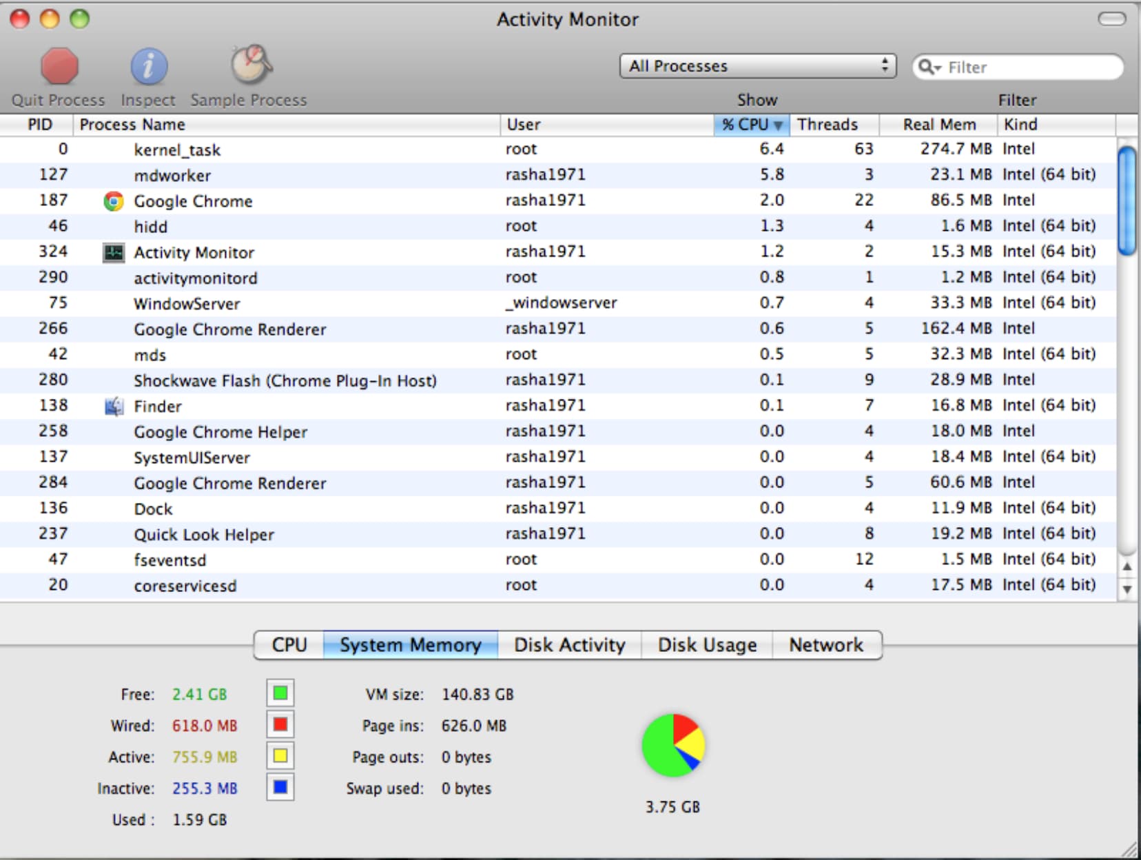Click the Quit Process stop icon
The height and width of the screenshot is (860, 1141).
click(59, 66)
